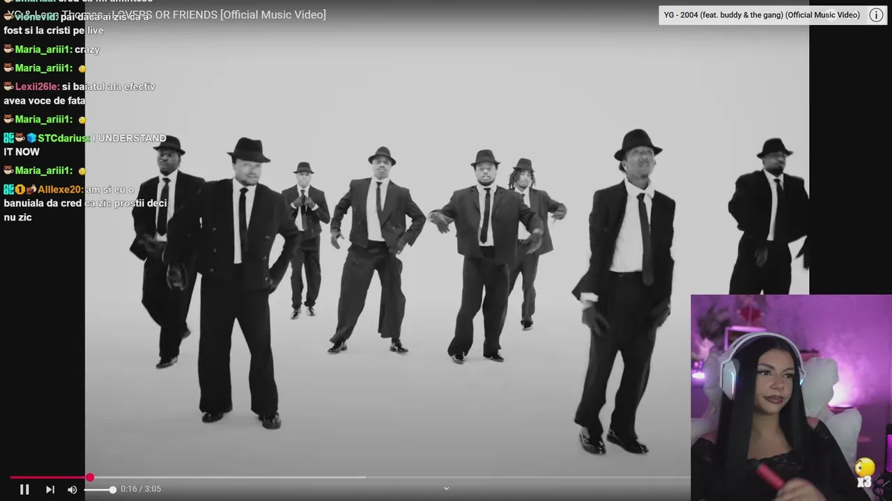Click Maria_ariii1's crazy message
892x501 pixels.
pyautogui.click(x=87, y=50)
